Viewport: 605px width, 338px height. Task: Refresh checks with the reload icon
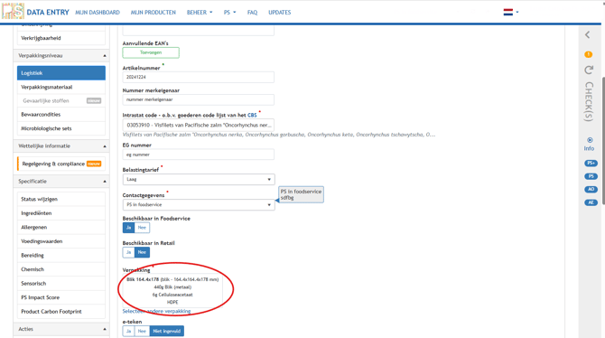(x=588, y=70)
